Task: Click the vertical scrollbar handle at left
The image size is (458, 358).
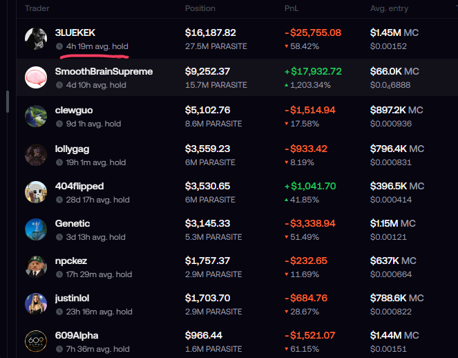Action: [8, 102]
